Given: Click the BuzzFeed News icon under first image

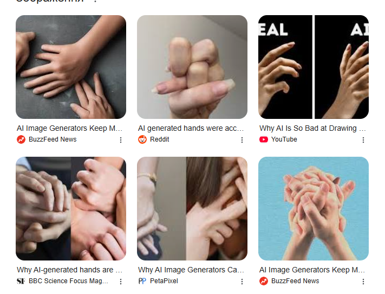Looking at the screenshot, I should coord(21,139).
